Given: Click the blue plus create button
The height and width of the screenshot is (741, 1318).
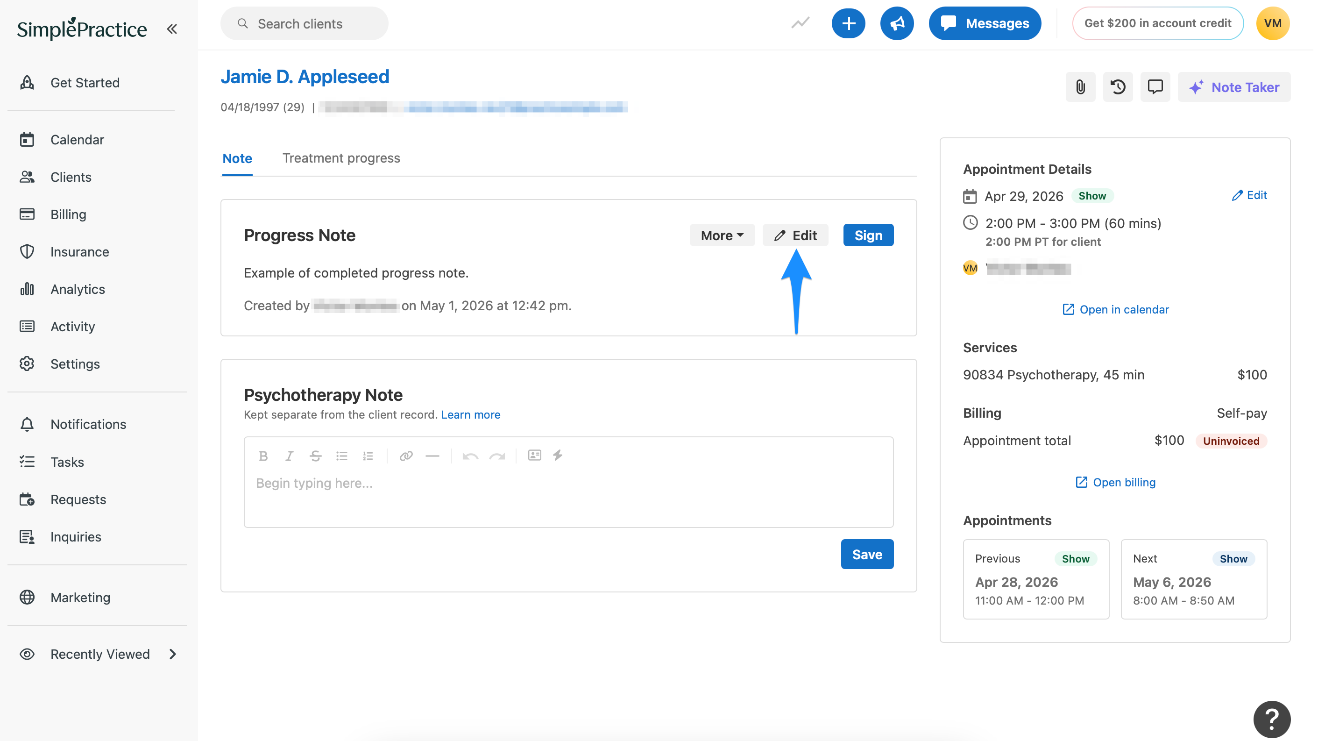Looking at the screenshot, I should pos(848,23).
